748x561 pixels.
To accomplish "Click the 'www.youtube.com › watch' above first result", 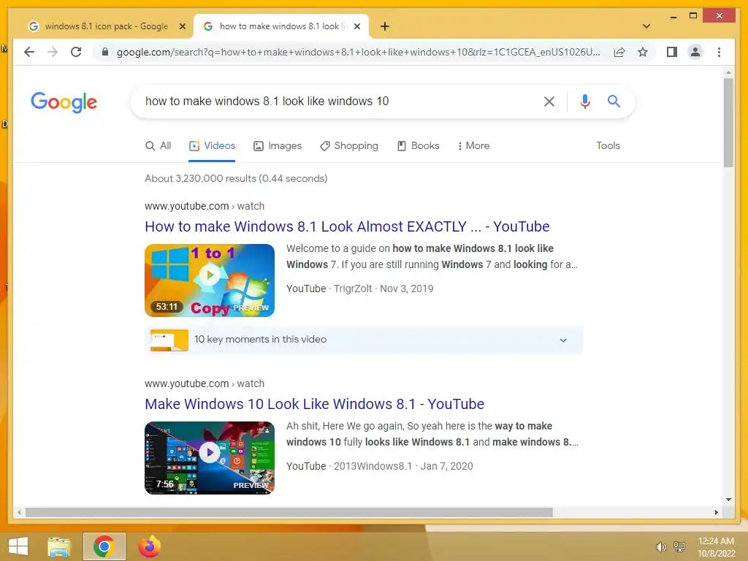I will click(205, 206).
